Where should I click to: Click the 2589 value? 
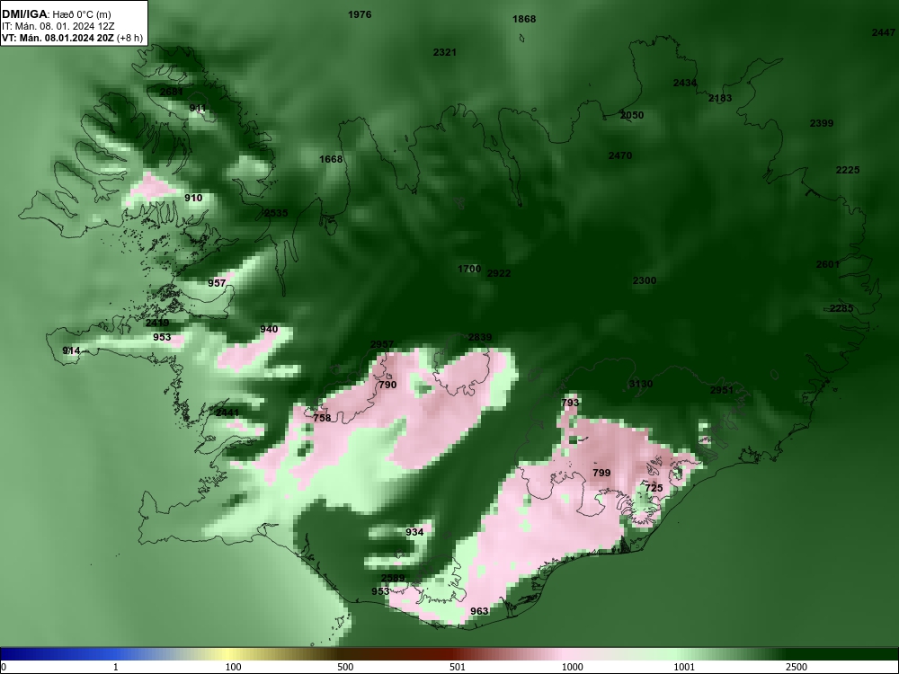click(x=393, y=578)
